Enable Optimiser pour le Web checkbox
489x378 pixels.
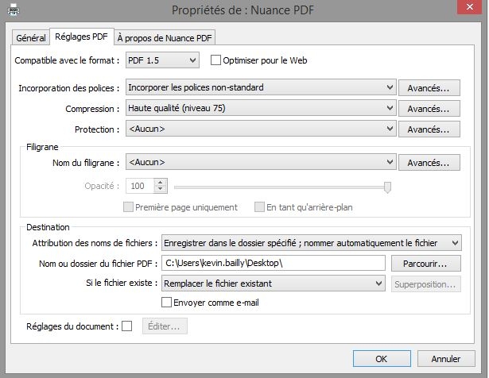pos(215,60)
